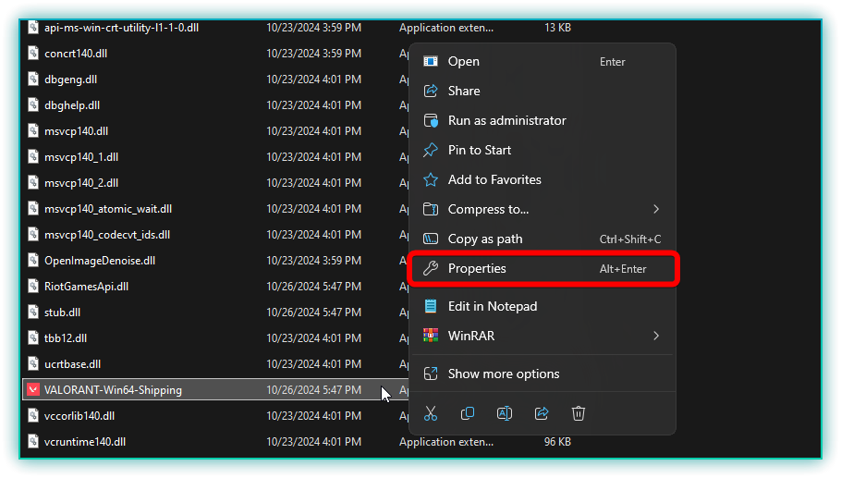The height and width of the screenshot is (478, 841).
Task: Click the file icon of tbb12.dll
Action: [33, 338]
